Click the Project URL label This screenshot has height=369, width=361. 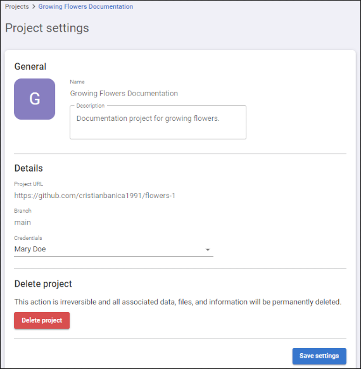[28, 184]
